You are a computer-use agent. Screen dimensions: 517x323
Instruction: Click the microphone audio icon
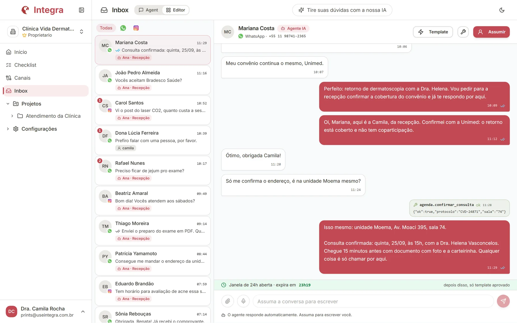(243, 301)
